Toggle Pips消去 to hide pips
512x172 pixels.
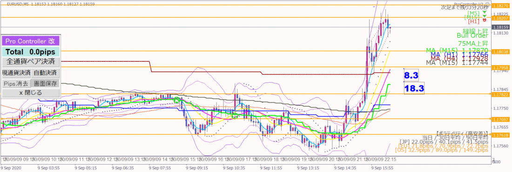point(16,84)
